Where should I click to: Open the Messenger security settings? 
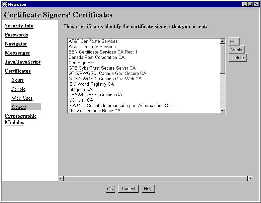pos(17,53)
